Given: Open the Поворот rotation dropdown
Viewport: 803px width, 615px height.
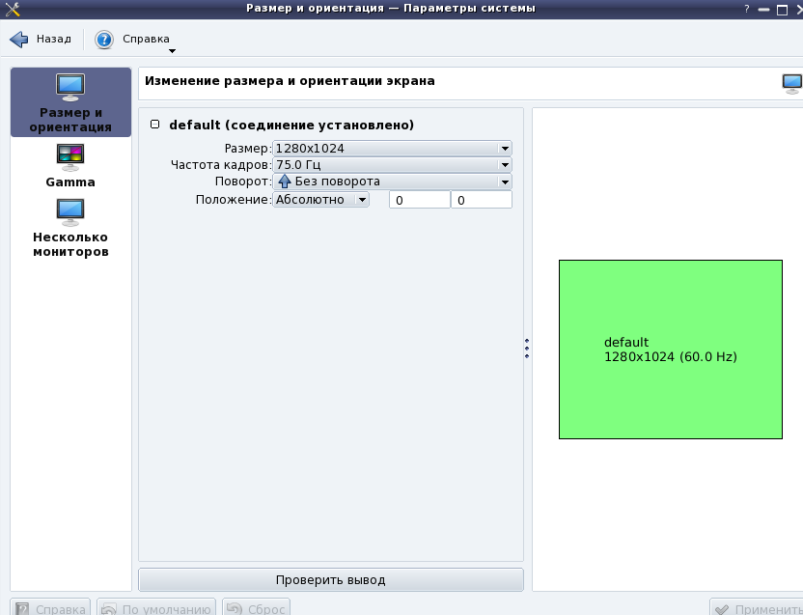Looking at the screenshot, I should [x=392, y=182].
